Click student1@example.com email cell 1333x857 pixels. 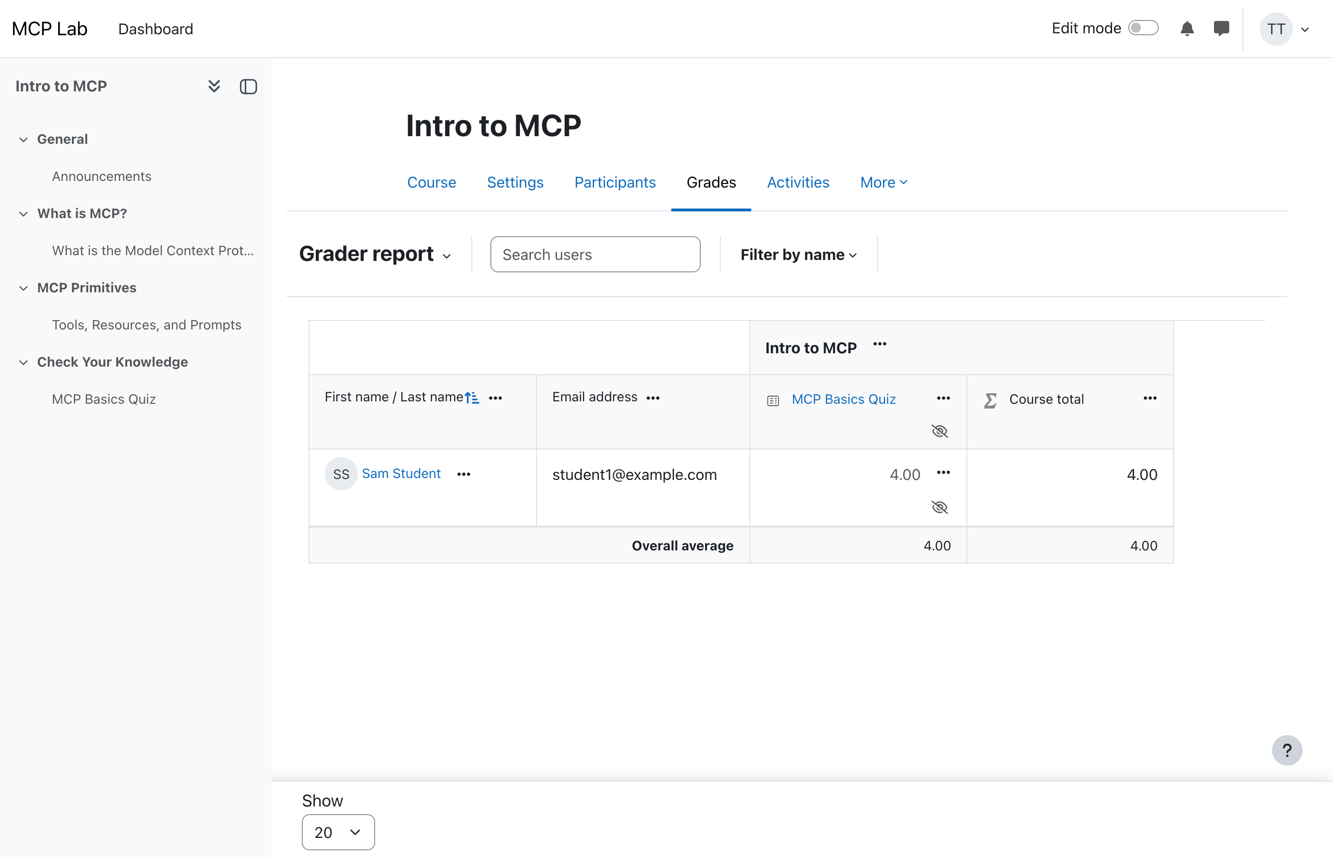[x=634, y=475]
